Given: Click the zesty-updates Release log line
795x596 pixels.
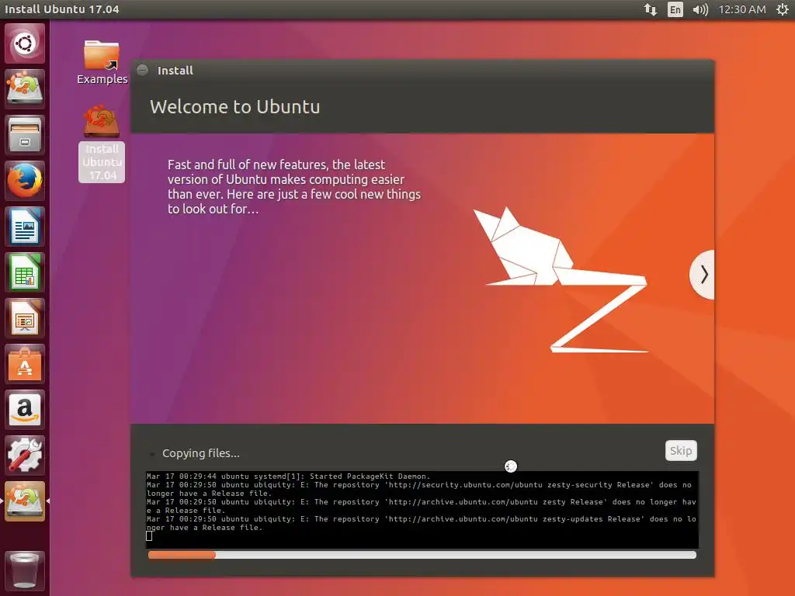Looking at the screenshot, I should pos(422,523).
